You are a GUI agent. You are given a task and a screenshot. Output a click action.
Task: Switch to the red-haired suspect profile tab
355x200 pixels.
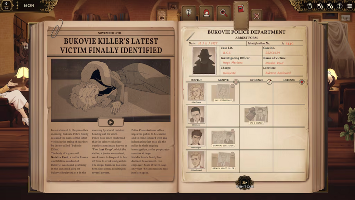pos(206,13)
